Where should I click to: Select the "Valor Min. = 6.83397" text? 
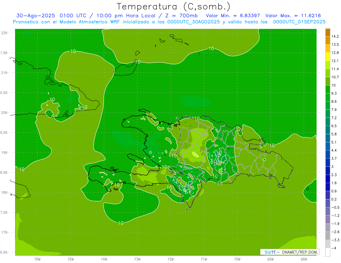(233, 16)
